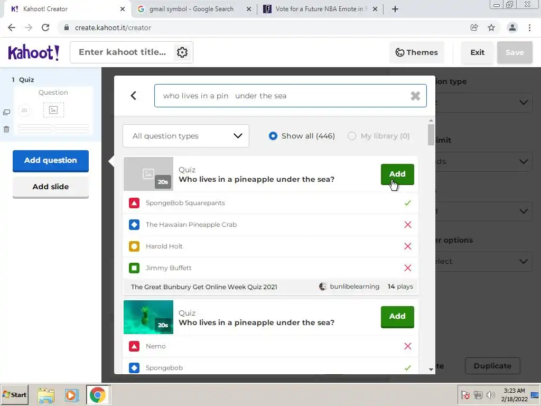Open kahoot settings gear icon

[182, 52]
